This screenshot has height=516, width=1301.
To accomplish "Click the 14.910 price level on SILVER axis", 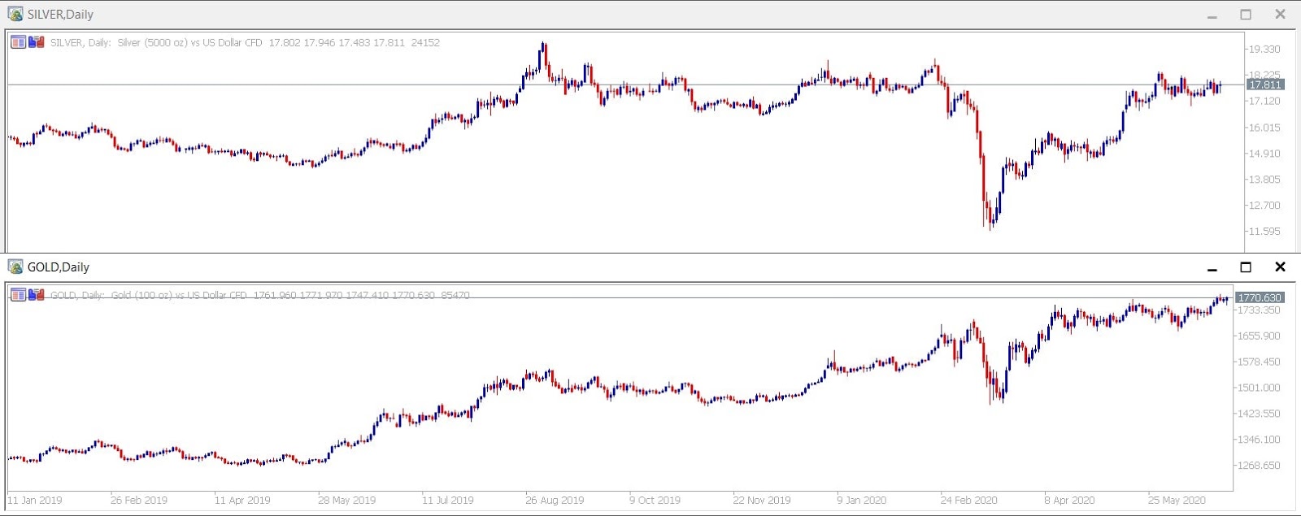I will coord(1264,154).
